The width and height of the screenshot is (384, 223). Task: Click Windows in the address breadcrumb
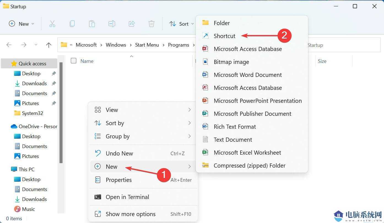[116, 45]
